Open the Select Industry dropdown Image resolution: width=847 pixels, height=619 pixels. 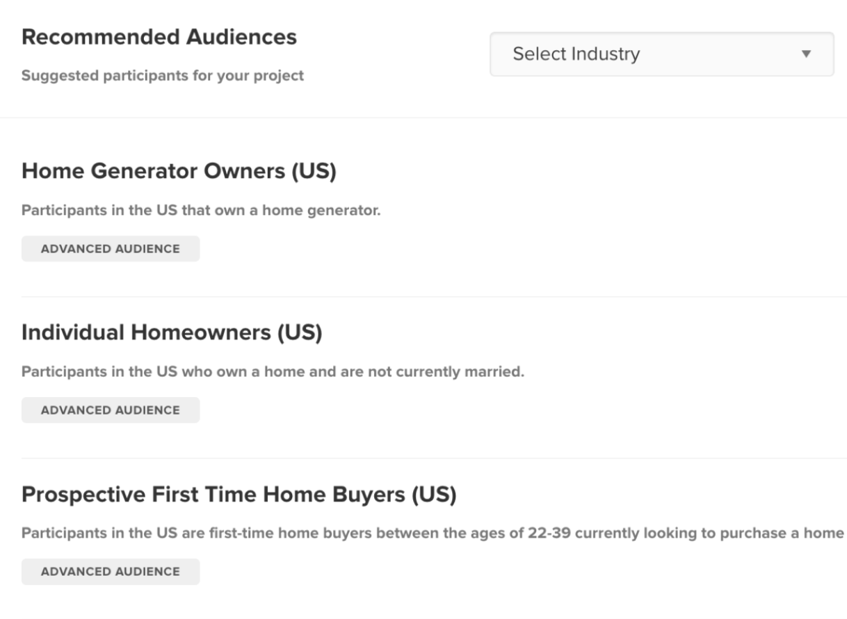pos(661,54)
